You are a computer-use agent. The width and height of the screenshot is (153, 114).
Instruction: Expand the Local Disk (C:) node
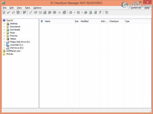pyautogui.click(x=4, y=45)
